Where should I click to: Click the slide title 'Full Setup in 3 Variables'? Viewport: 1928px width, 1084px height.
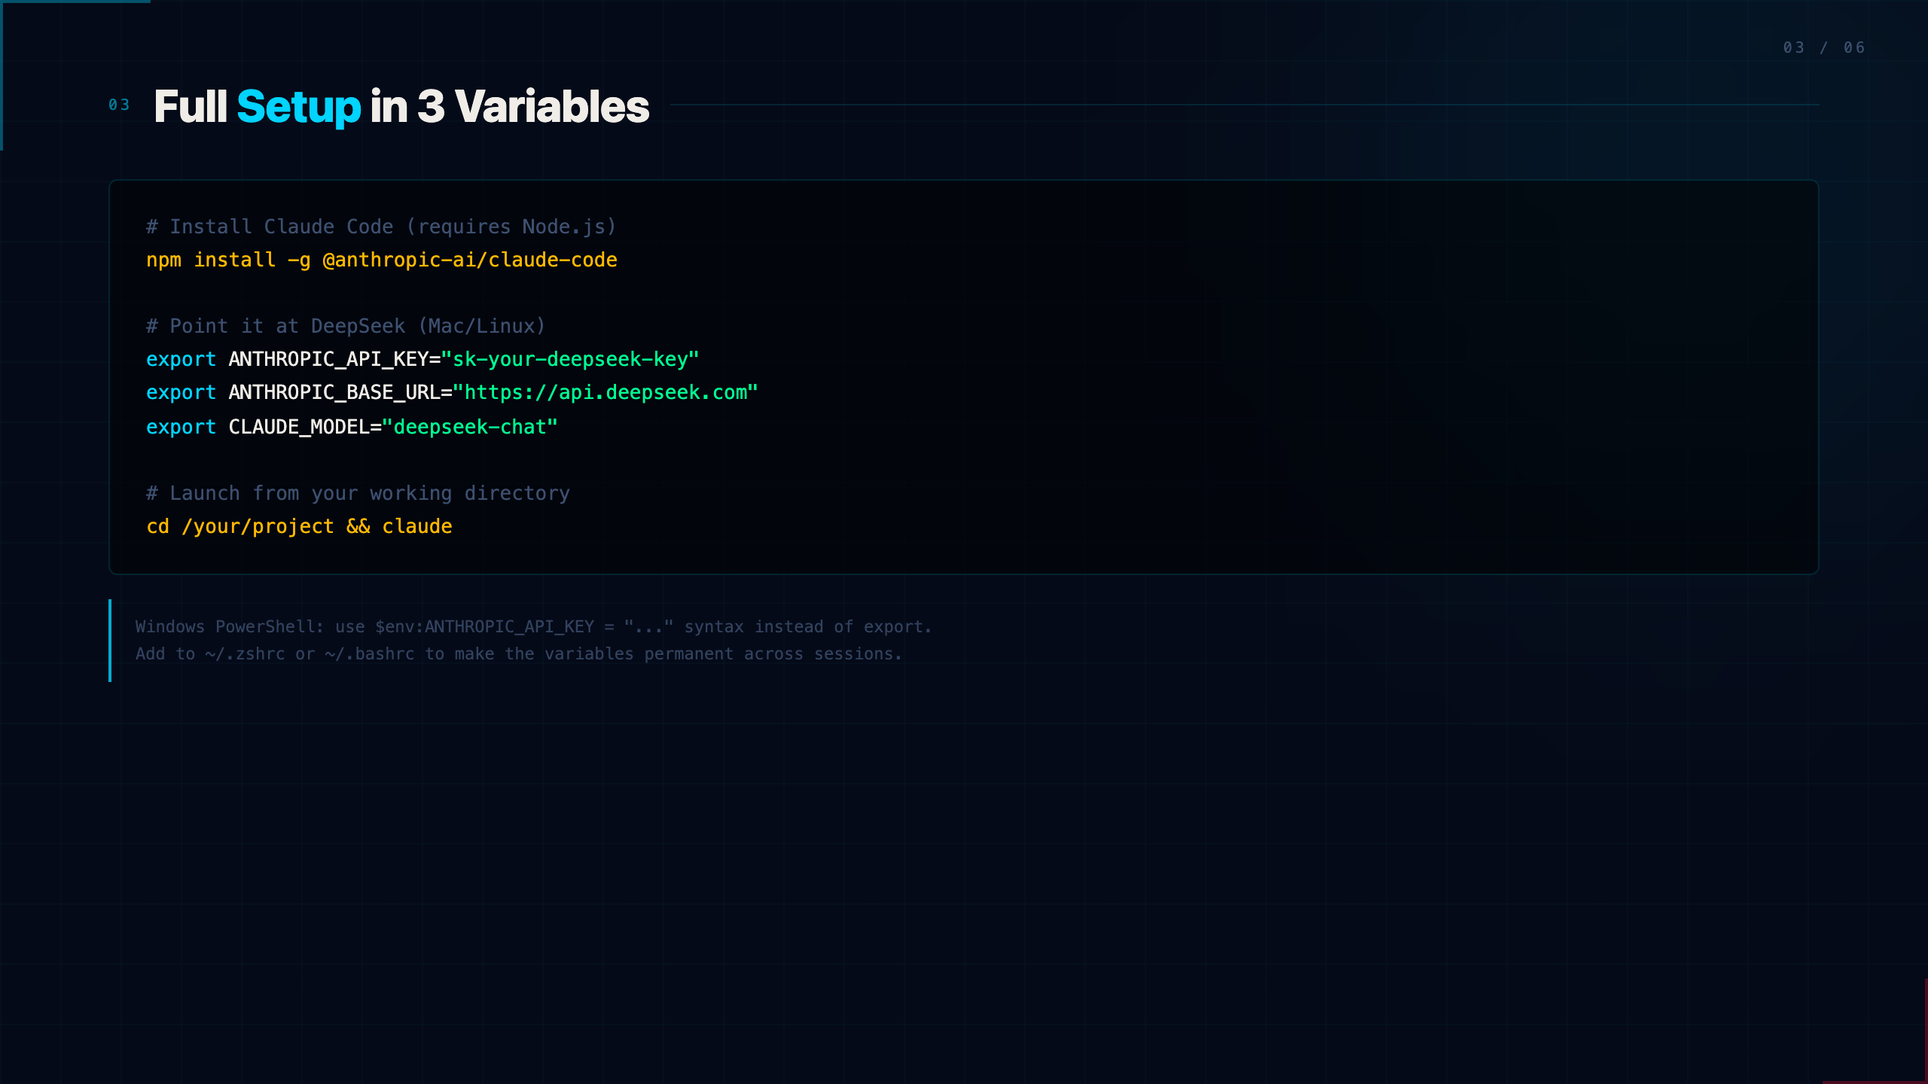401,106
